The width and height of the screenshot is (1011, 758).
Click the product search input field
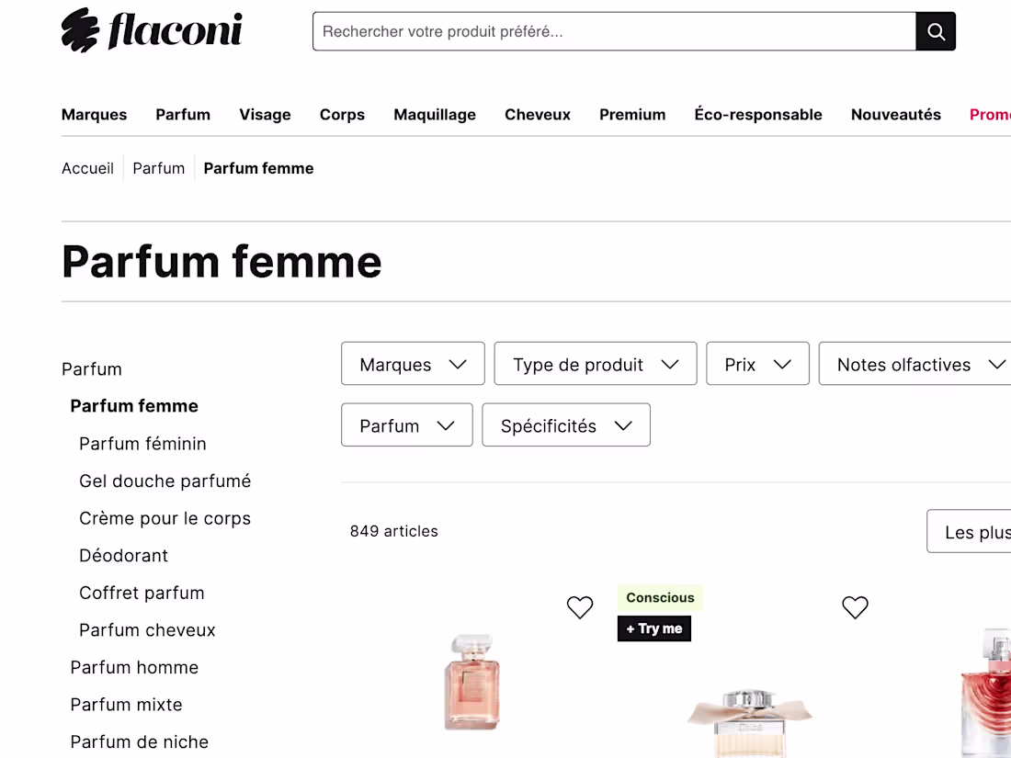(614, 32)
